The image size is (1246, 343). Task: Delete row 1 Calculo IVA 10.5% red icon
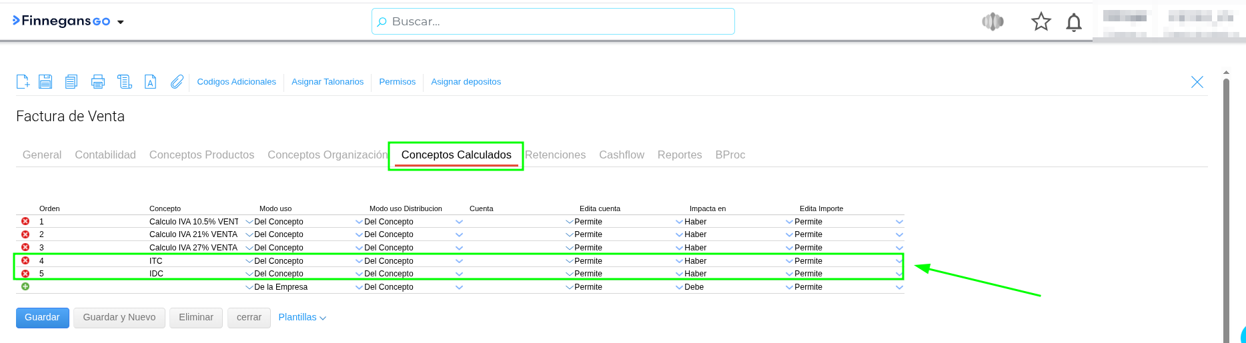pos(25,221)
